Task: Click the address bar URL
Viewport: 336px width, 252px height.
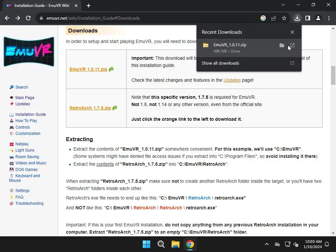Action: coord(93,18)
